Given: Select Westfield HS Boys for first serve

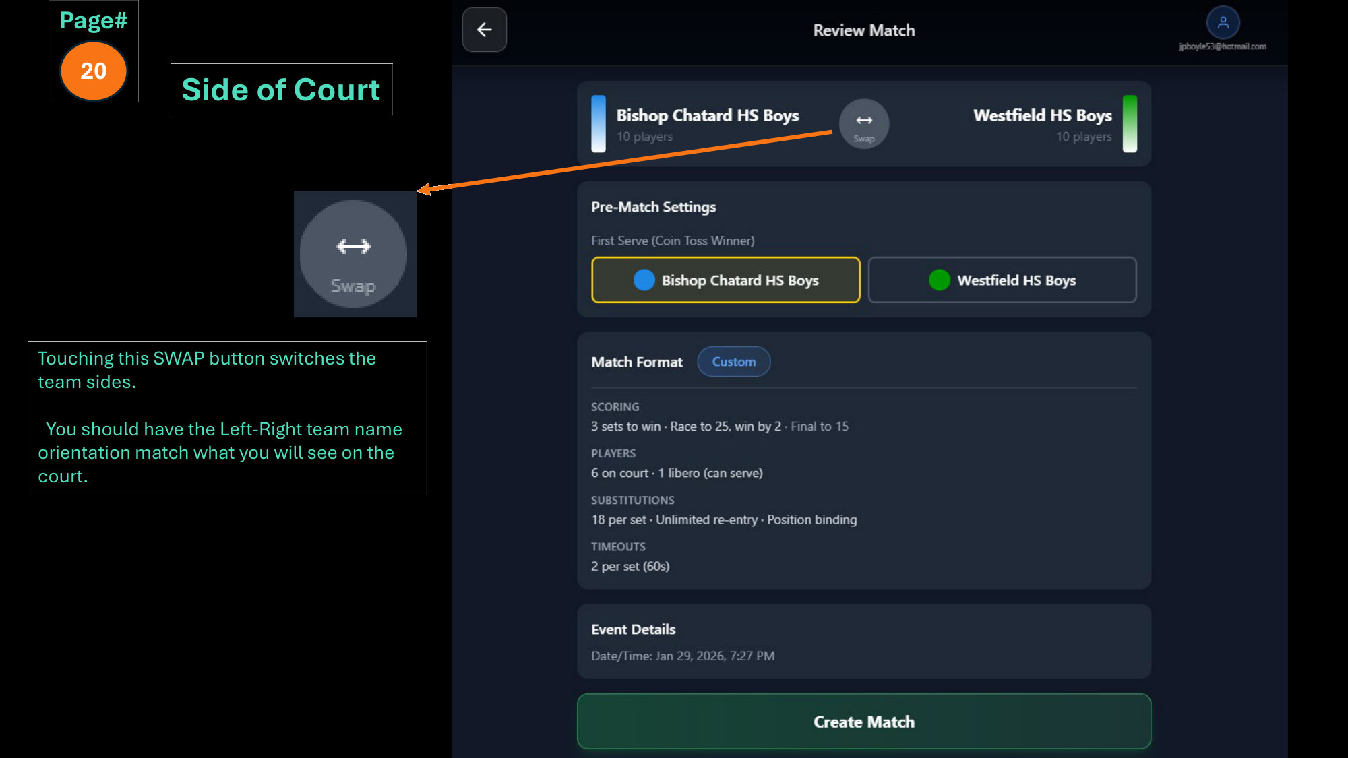Looking at the screenshot, I should [1002, 280].
